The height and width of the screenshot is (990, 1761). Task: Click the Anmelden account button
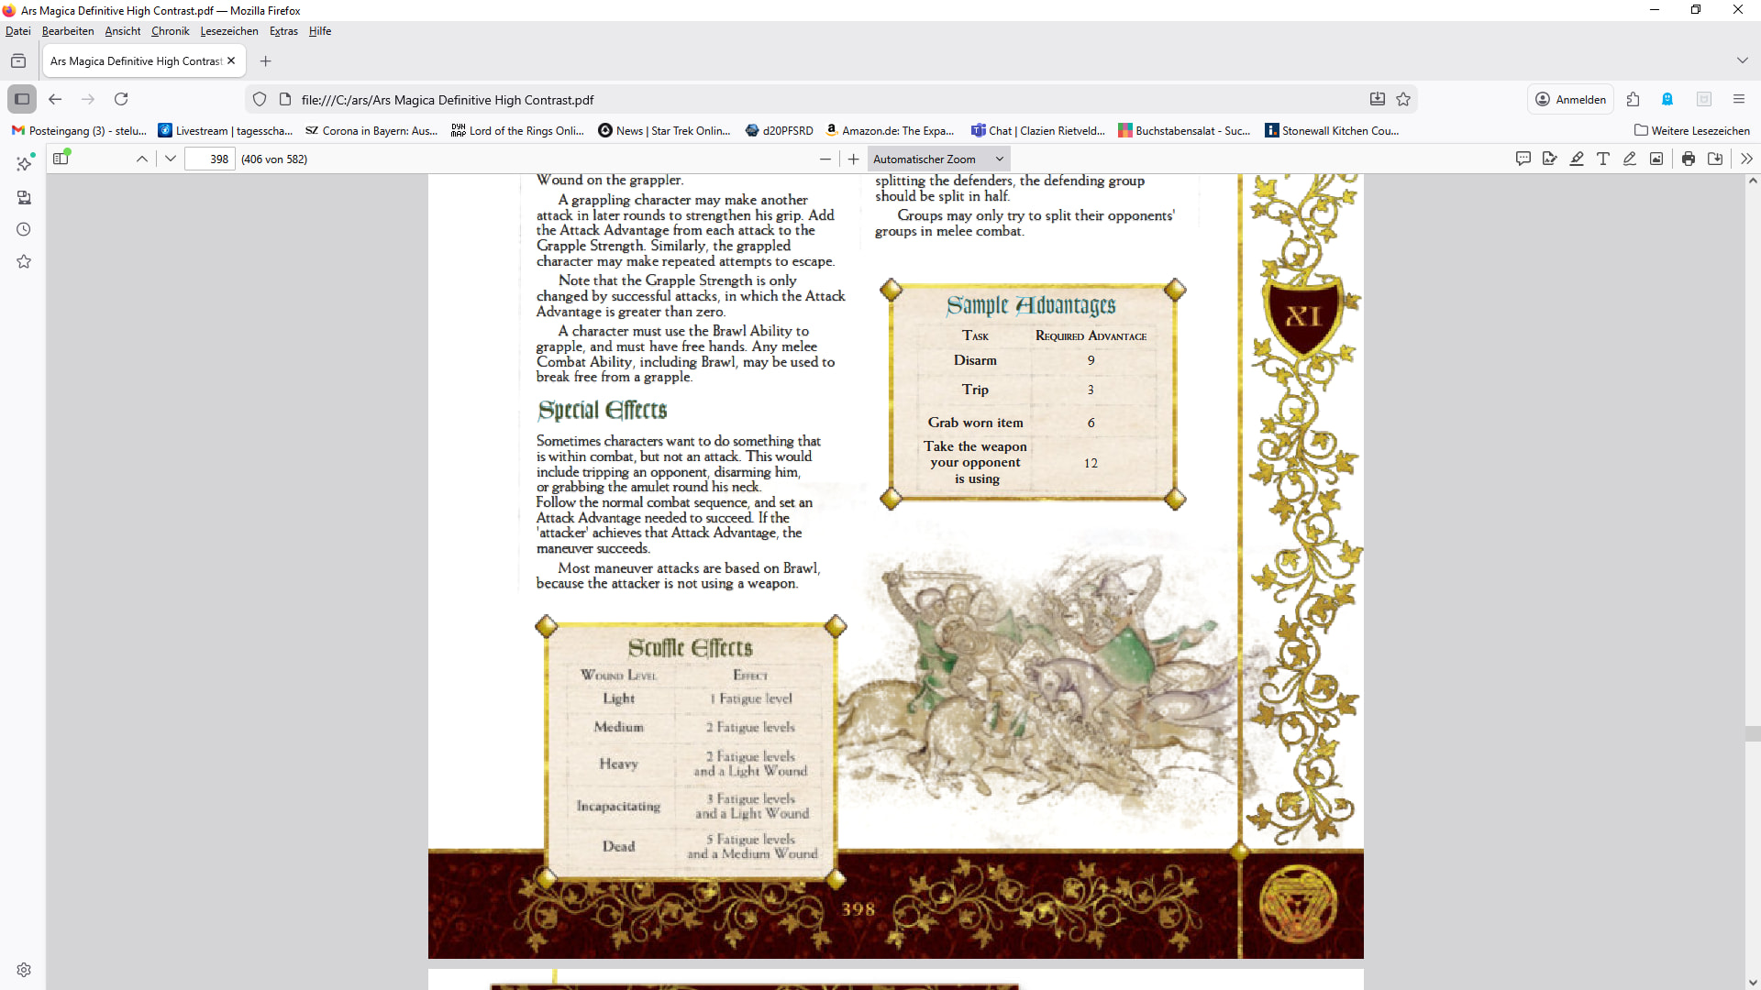pos(1571,99)
